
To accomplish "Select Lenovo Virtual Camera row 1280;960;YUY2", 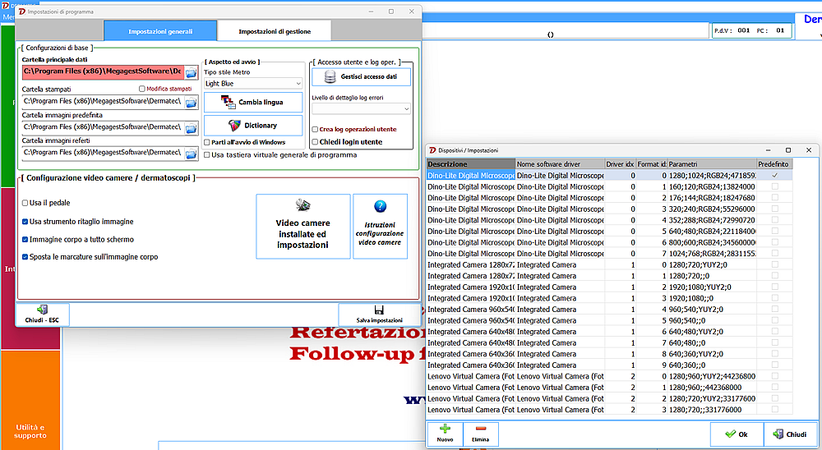I will 610,376.
